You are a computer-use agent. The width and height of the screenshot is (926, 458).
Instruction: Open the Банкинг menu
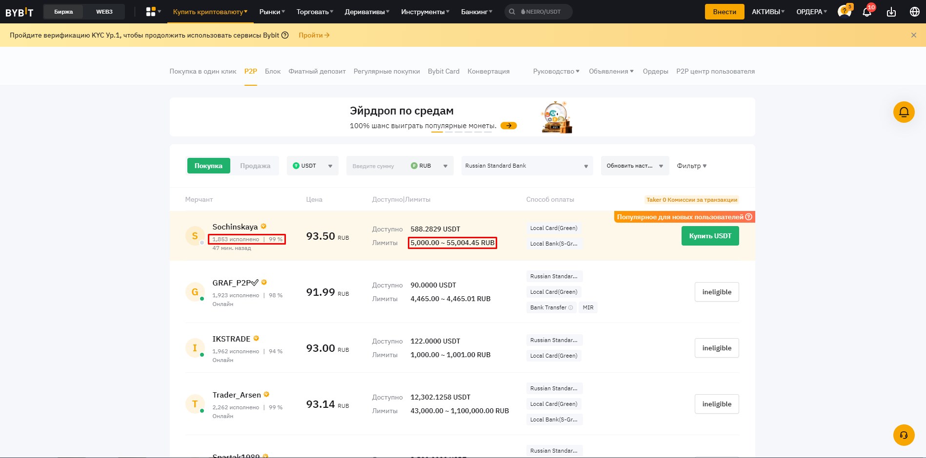pyautogui.click(x=477, y=12)
